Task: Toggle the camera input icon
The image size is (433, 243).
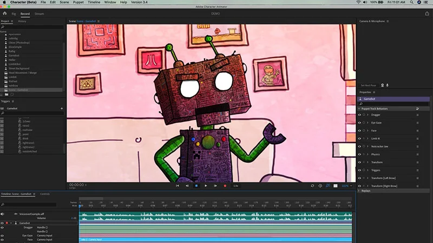Action: pyautogui.click(x=383, y=85)
